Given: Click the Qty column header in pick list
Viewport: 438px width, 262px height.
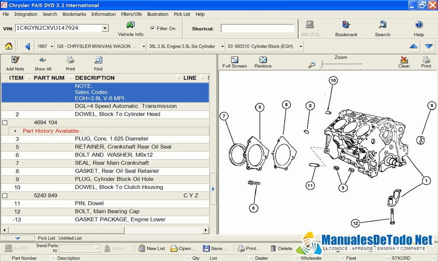Looking at the screenshot, I should click(196, 259).
